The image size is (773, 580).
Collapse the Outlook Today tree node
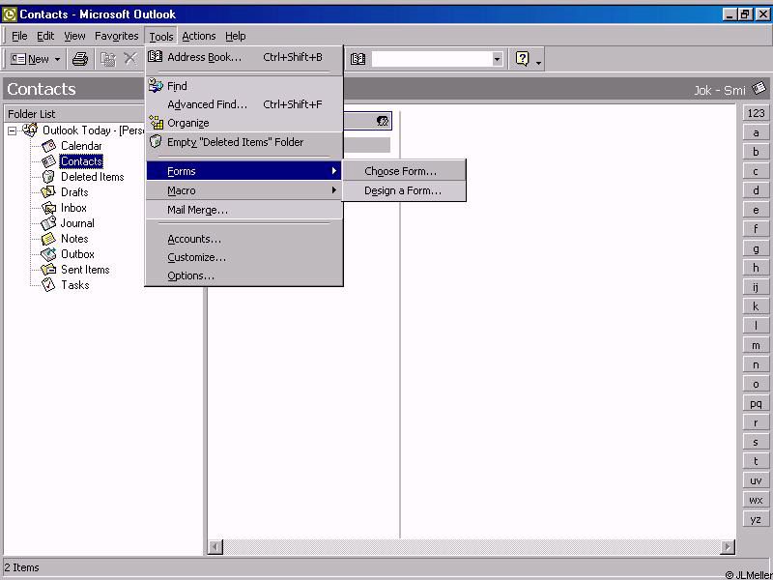click(x=12, y=130)
